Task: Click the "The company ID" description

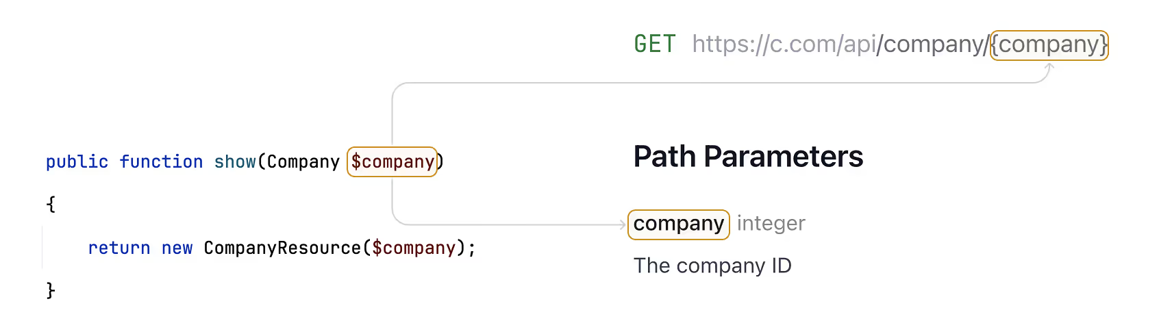Action: click(712, 266)
